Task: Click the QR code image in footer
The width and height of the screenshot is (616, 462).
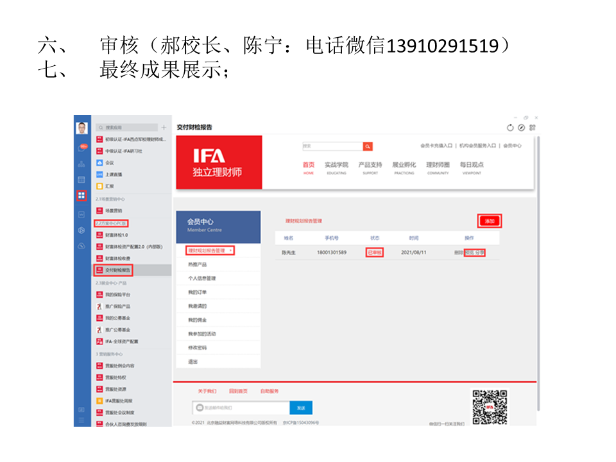Action: point(490,407)
